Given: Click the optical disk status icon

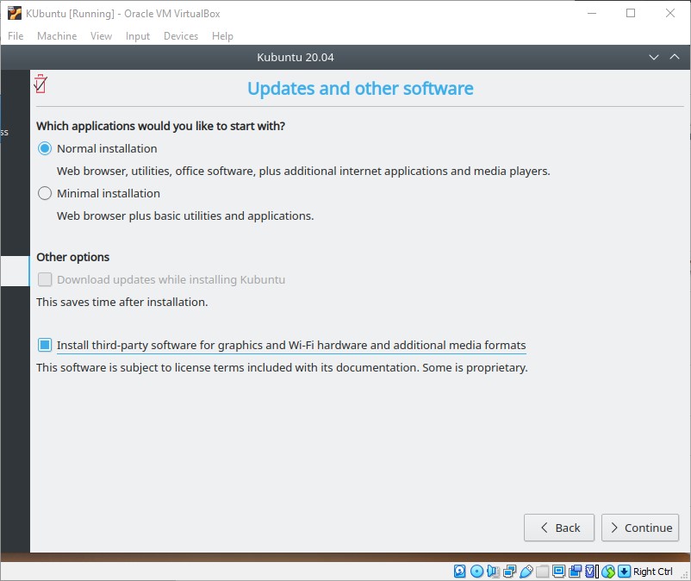Looking at the screenshot, I should point(476,572).
